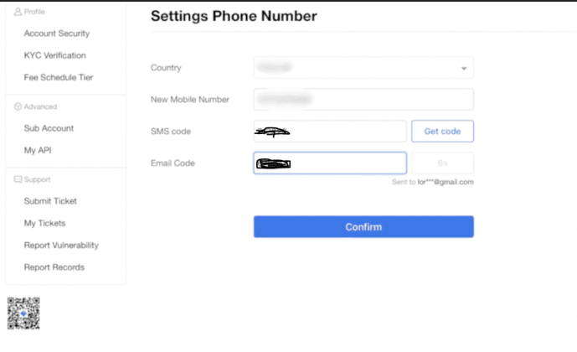This screenshot has width=577, height=352.
Task: Open Fee Schedule Tier
Action: coord(59,77)
